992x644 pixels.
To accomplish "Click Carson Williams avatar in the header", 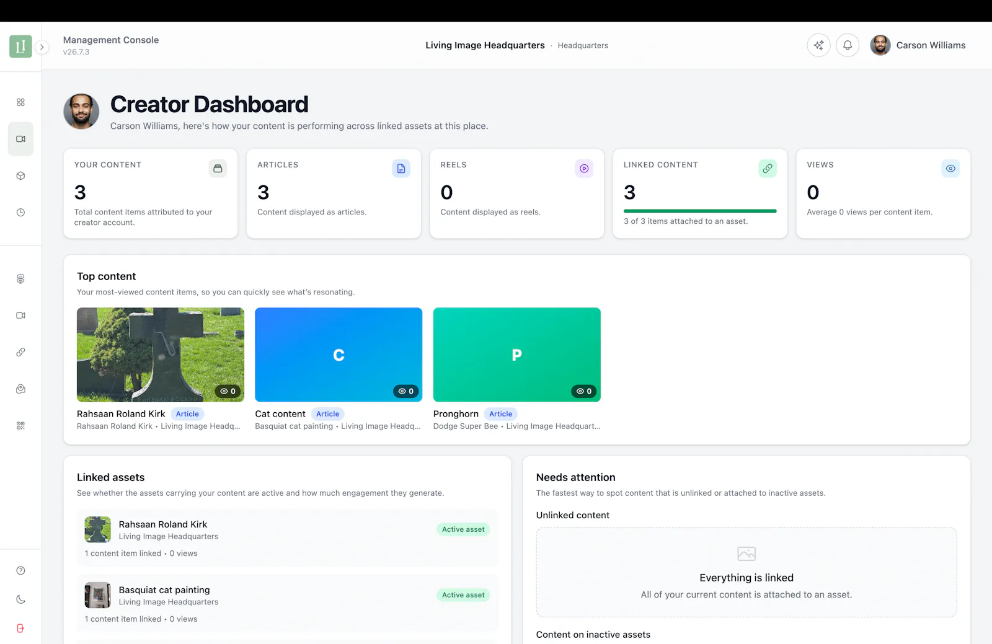I will pos(880,45).
